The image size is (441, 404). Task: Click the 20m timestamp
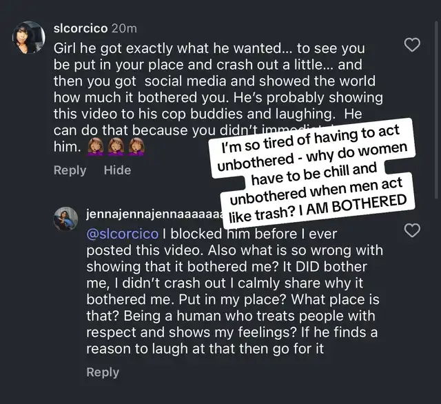pos(124,28)
